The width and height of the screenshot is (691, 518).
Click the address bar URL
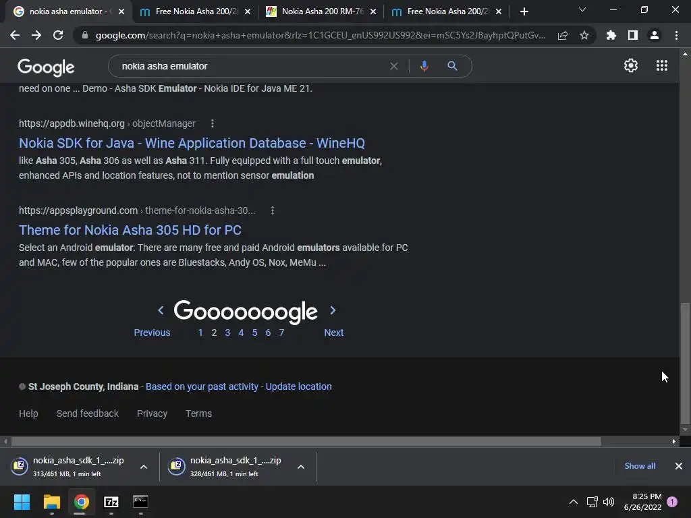[x=321, y=35]
